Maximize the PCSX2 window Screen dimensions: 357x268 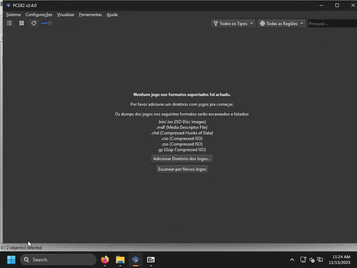point(337,5)
